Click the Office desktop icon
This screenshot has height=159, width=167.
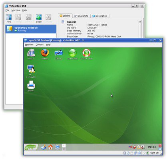point(59,54)
